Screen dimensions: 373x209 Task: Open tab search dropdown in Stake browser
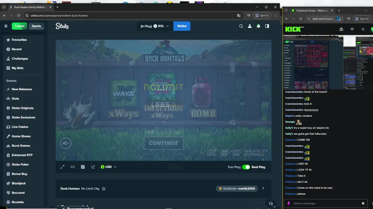click(x=4, y=7)
